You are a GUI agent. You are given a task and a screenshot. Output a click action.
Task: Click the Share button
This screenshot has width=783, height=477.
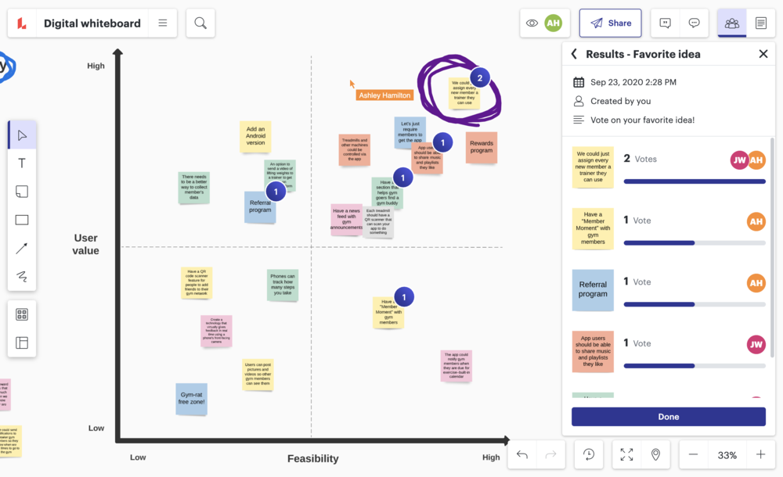[610, 23]
